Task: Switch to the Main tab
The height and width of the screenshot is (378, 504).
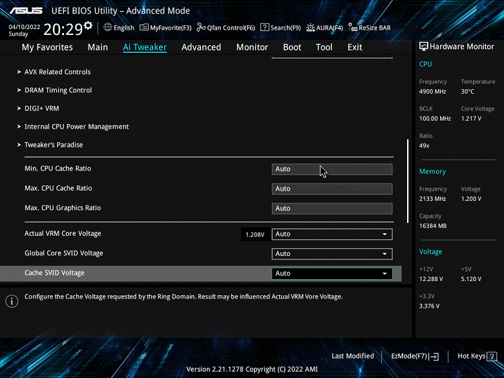Action: coord(98,47)
